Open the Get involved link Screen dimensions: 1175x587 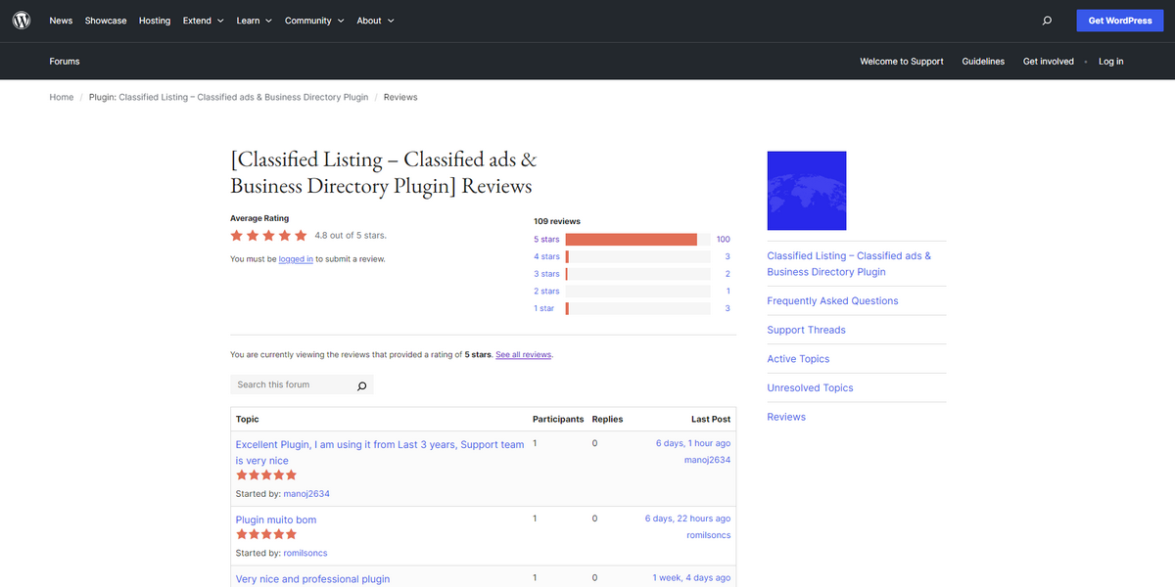pos(1049,61)
